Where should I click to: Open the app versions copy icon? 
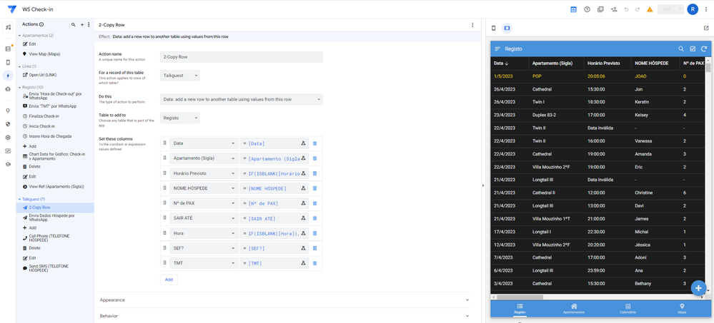point(600,9)
